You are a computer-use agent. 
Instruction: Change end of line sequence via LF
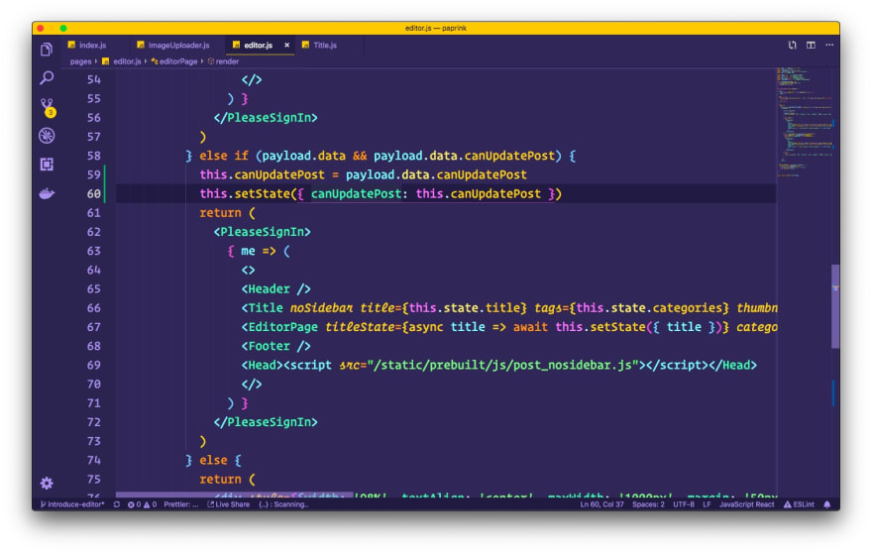tap(707, 504)
